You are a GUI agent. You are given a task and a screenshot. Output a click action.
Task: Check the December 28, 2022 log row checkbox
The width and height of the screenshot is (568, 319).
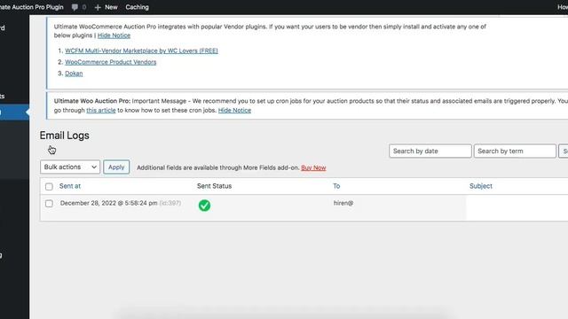point(49,204)
